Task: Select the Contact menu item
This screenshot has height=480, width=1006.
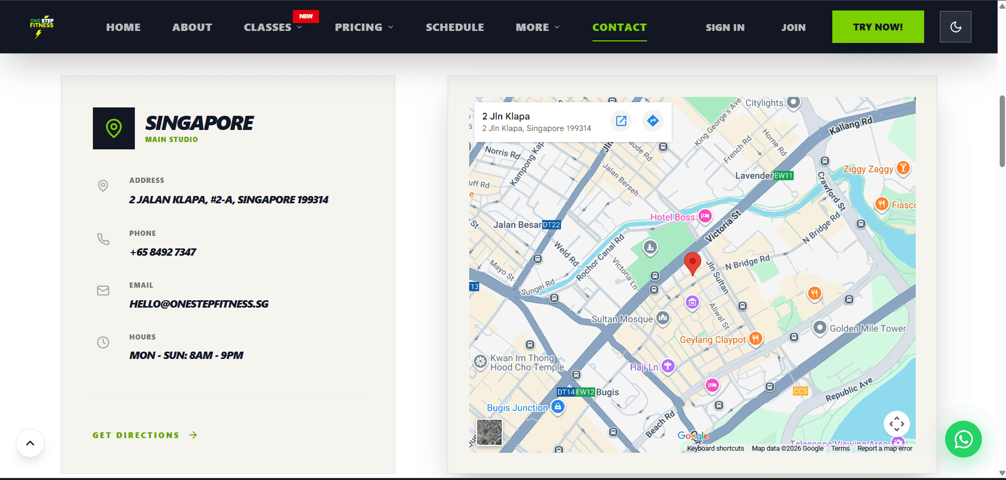Action: (620, 27)
